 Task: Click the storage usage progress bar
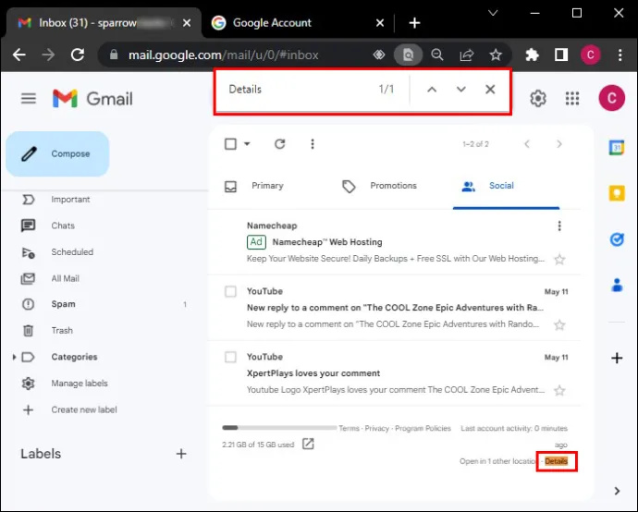coord(279,428)
